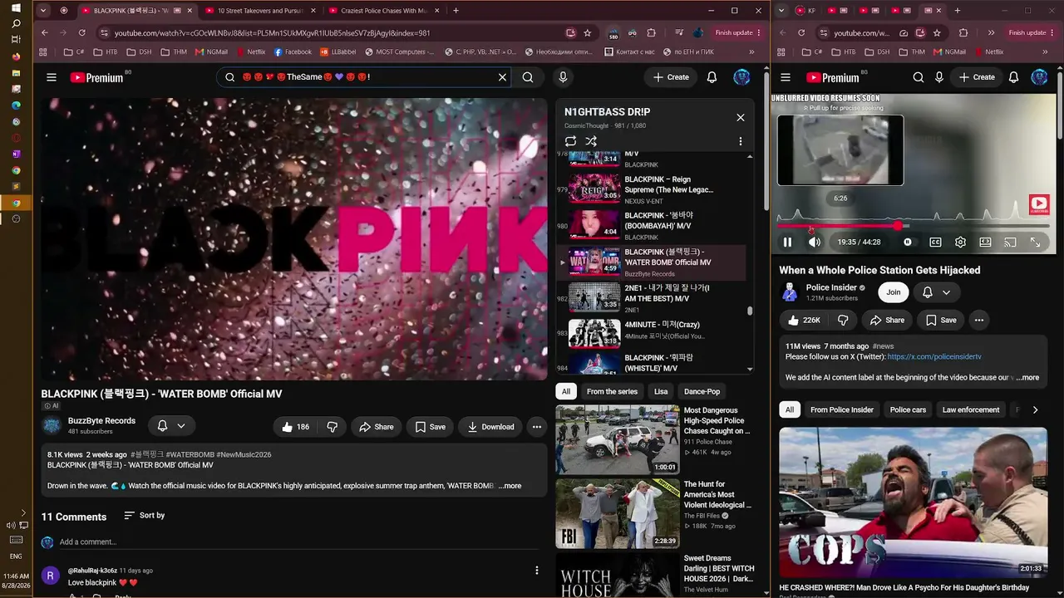Open the Facebook bookmark in left window
The height and width of the screenshot is (598, 1064).
[293, 51]
